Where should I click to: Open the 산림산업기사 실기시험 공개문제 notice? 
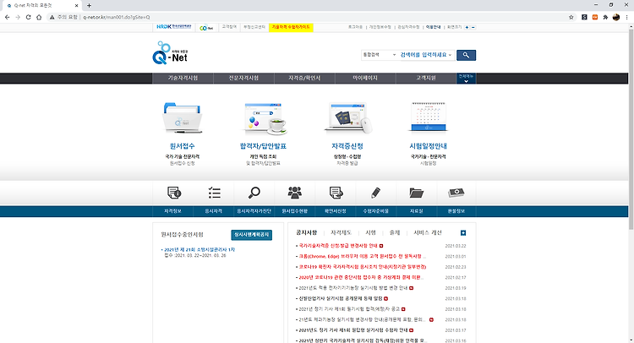pos(341,298)
